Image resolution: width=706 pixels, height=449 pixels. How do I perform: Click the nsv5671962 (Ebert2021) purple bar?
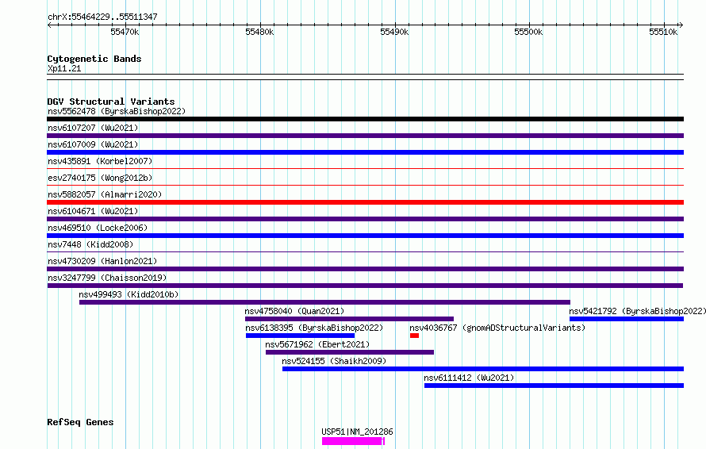click(x=350, y=352)
